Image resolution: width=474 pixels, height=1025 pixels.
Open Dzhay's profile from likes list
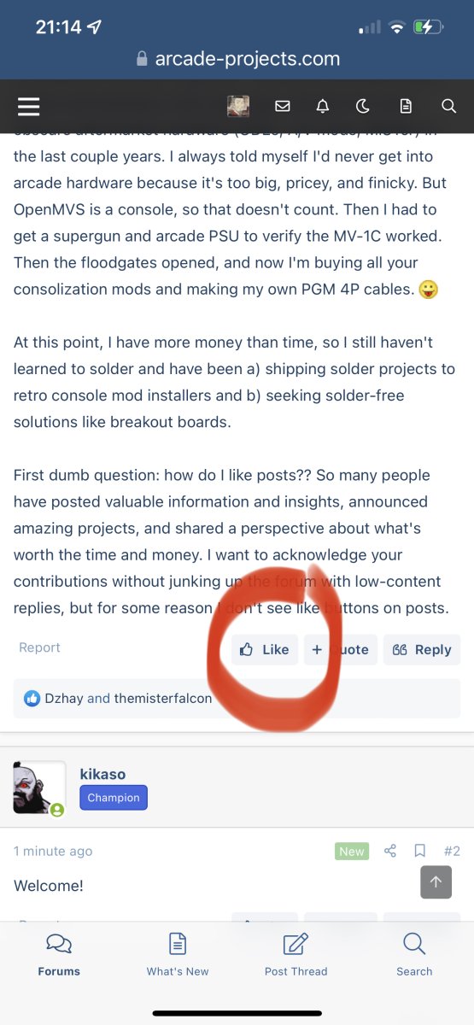coord(64,698)
